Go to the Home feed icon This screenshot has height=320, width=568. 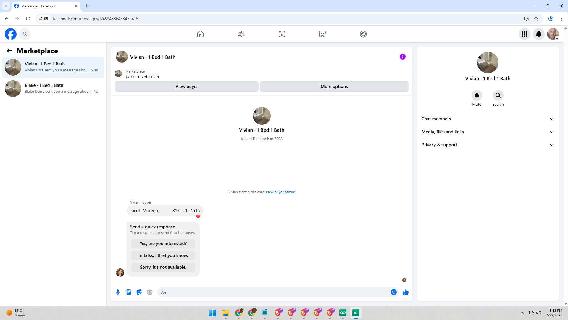[x=200, y=34]
